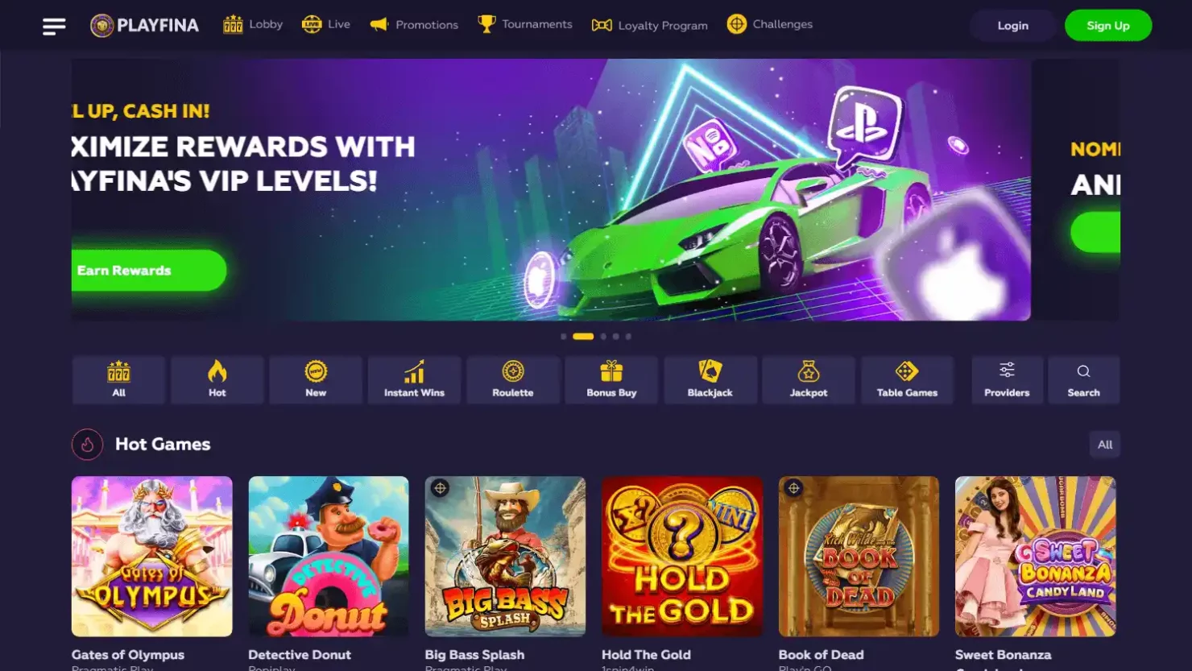Open the Challenges menu item
Screen dimensions: 1192x671
(x=770, y=24)
